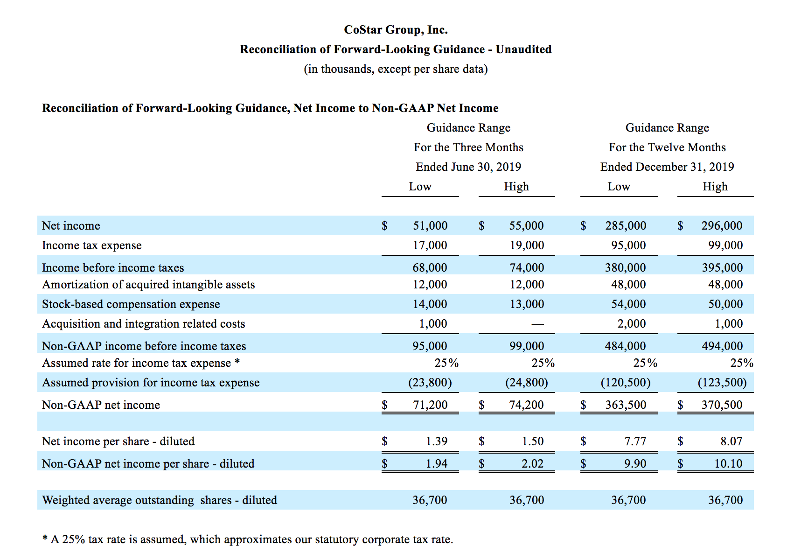
Task: Select 'Non-GAAP net income per share - diluted' label
Action: [148, 464]
